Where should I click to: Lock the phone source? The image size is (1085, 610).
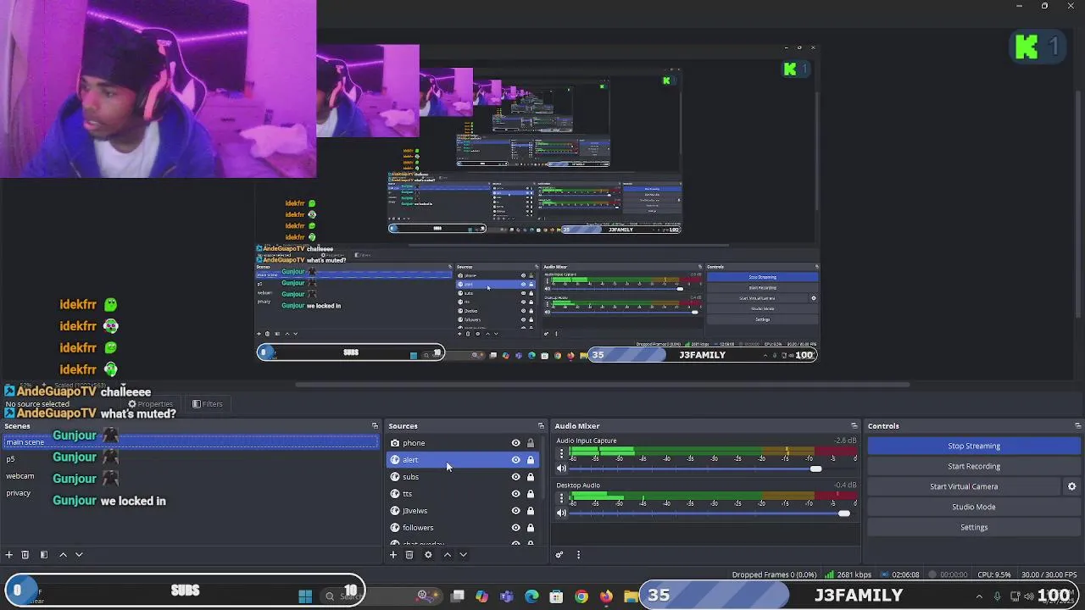(531, 443)
